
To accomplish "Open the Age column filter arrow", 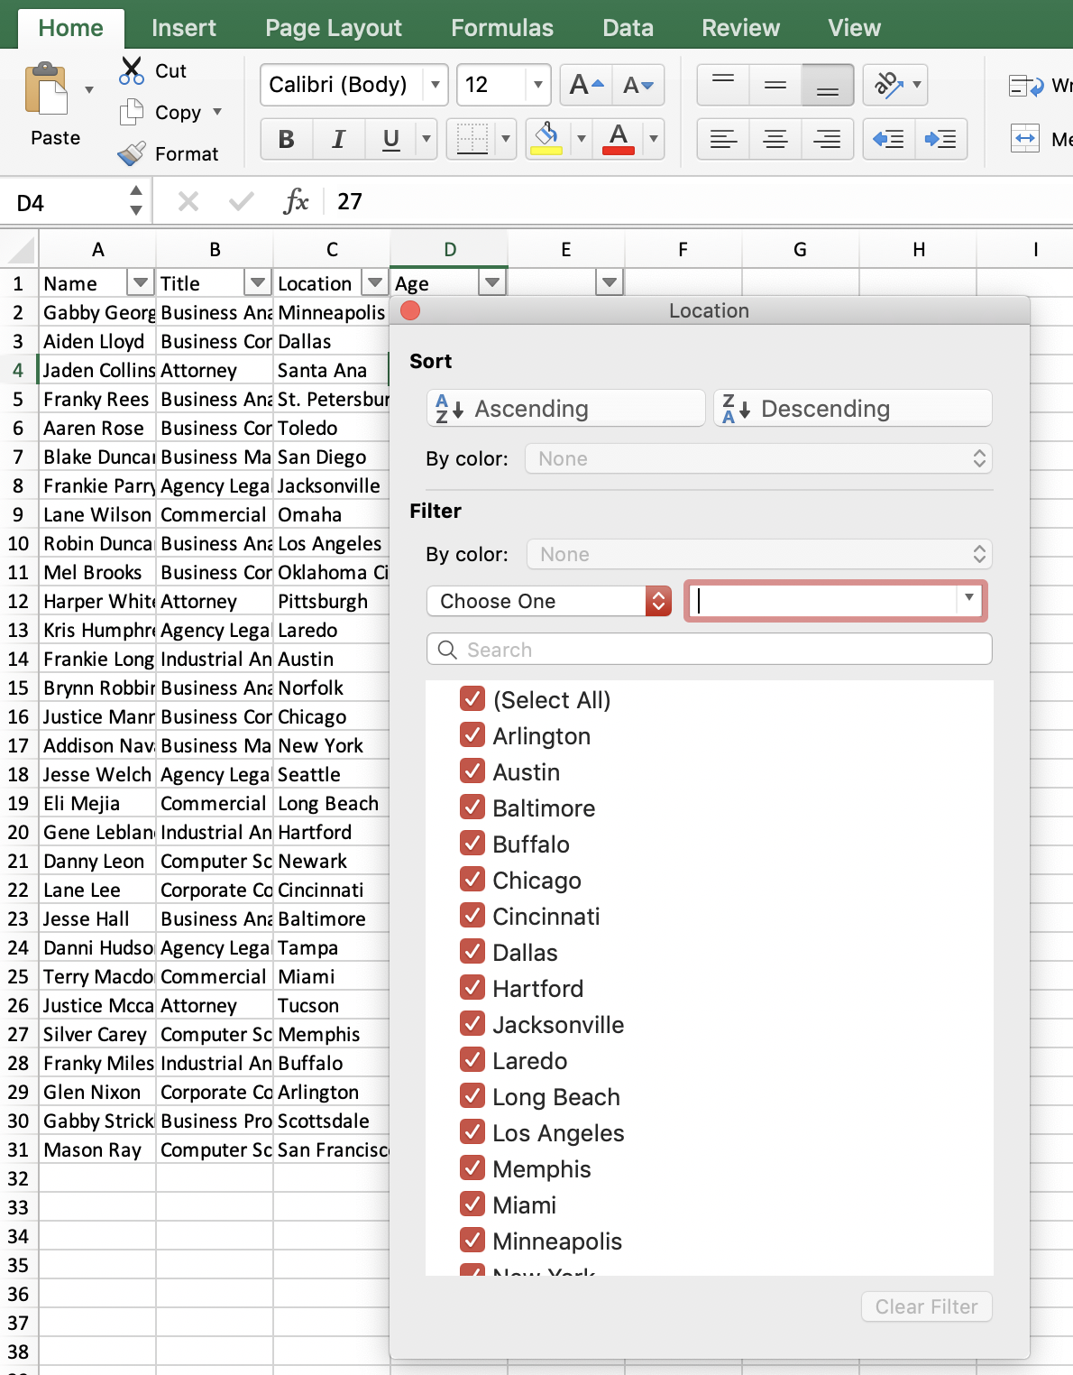I will 492,282.
